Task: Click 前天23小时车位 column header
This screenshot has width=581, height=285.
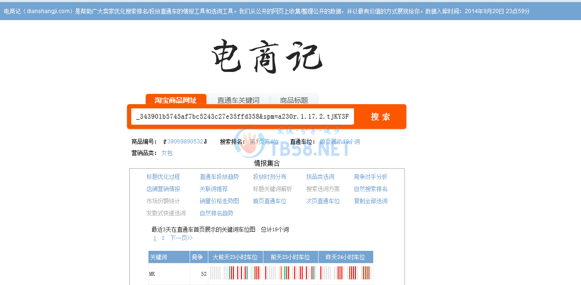Action: (290, 257)
